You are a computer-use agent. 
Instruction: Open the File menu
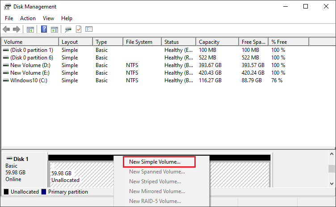pos(9,18)
